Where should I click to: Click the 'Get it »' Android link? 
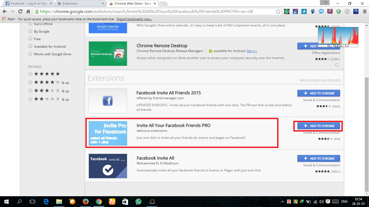pos(251,51)
